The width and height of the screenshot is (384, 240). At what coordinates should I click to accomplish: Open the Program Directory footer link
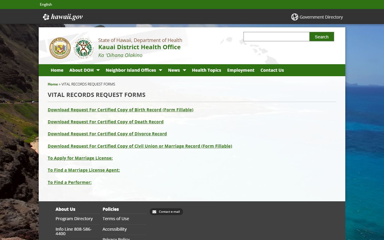(x=74, y=219)
